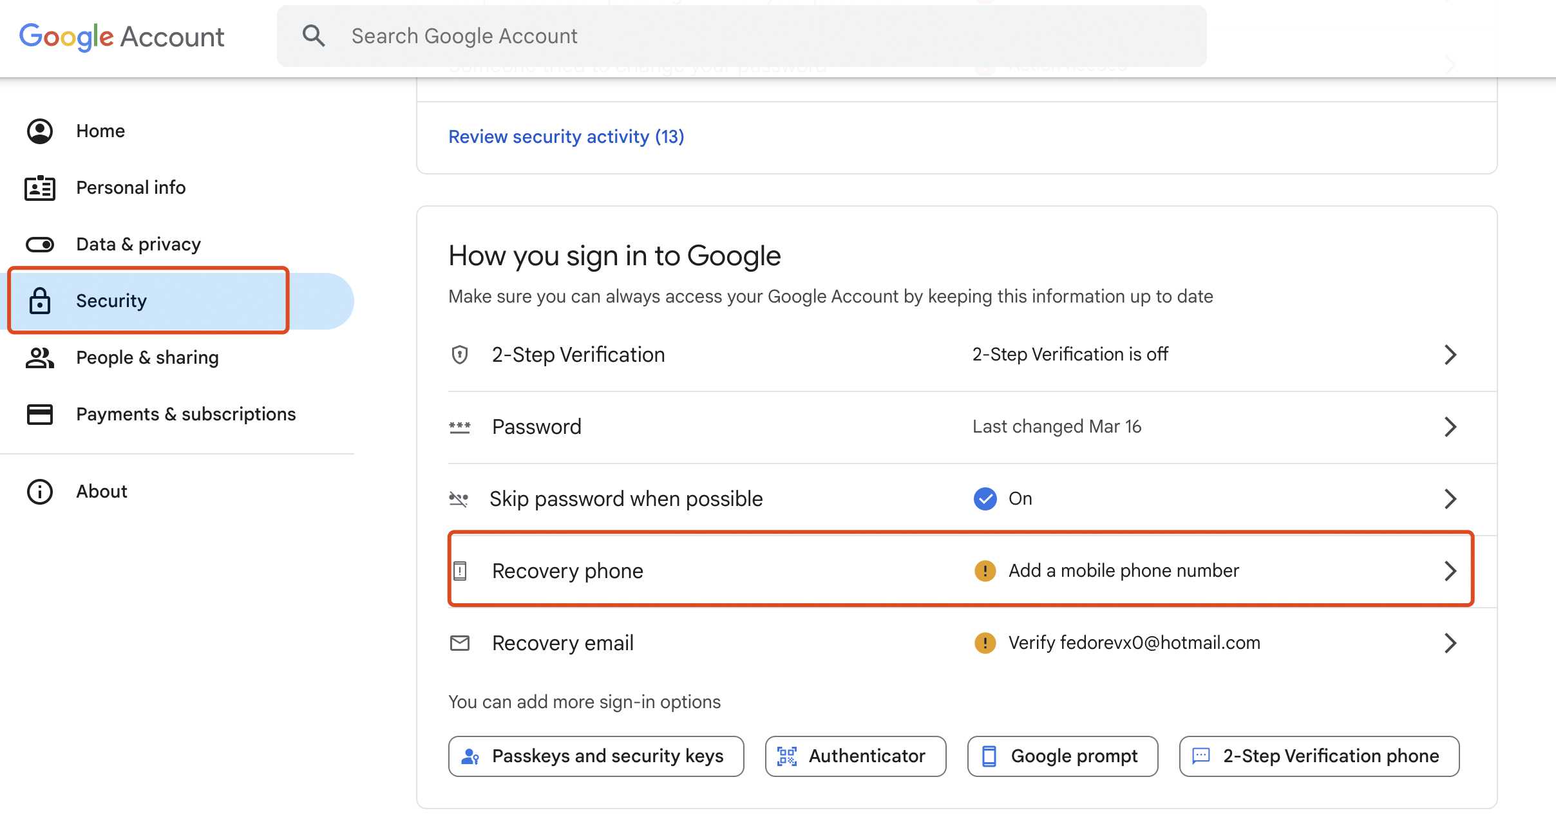Click the Home profile icon in sidebar
Viewport: 1556px width, 833px height.
tap(40, 131)
